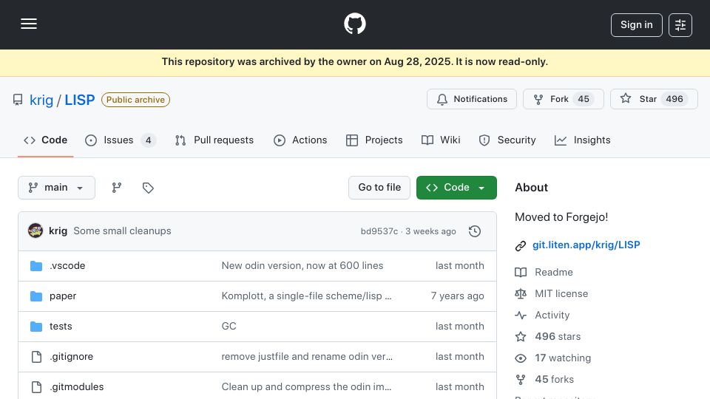
Task: Open krig author link in latest commit
Action: pos(58,231)
